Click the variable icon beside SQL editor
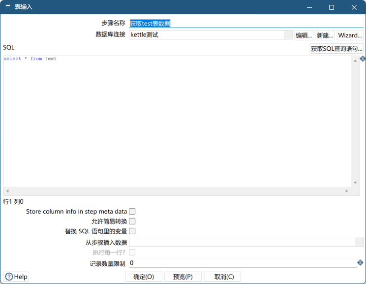This screenshot has width=366, height=284. pos(363,59)
